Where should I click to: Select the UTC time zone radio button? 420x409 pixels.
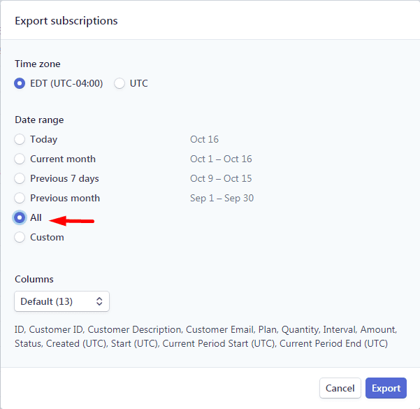(120, 83)
